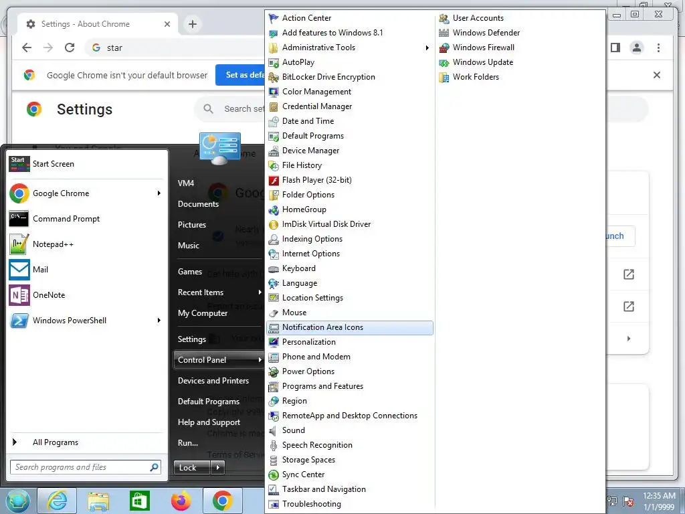The width and height of the screenshot is (685, 514).
Task: Click the Speech Recognition microphone icon
Action: pos(274,445)
